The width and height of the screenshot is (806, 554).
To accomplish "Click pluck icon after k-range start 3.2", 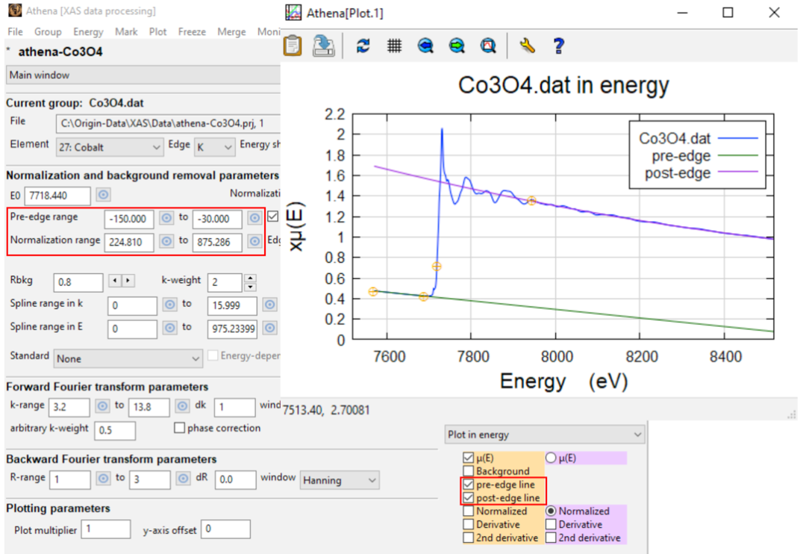I will point(103,406).
